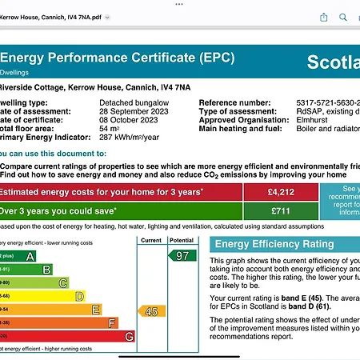Screen dimensions: 360x360
Task: Click 'RdSAP, existing' assessment type
Action: click(328, 111)
